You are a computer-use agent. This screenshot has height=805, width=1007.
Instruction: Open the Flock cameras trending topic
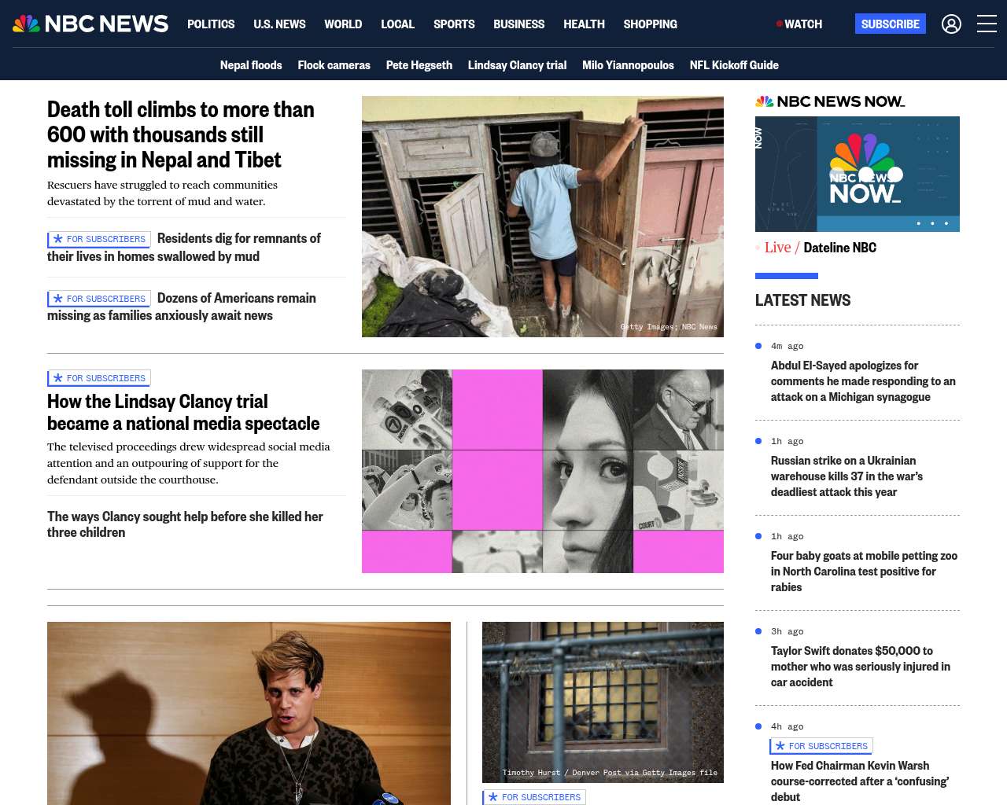[x=334, y=64]
